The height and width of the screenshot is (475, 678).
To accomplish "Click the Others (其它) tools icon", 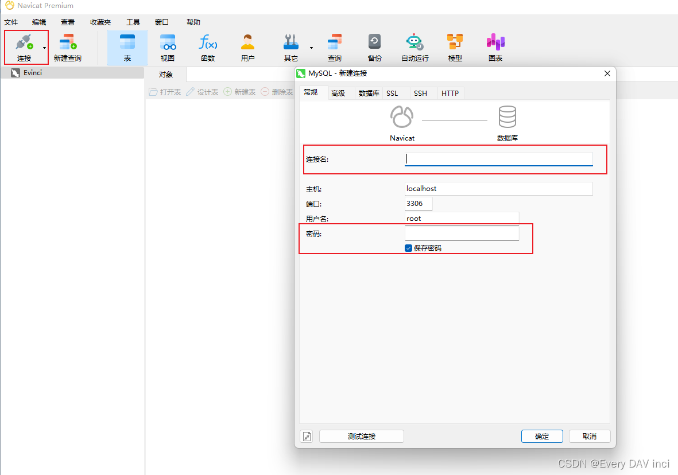I will [291, 42].
